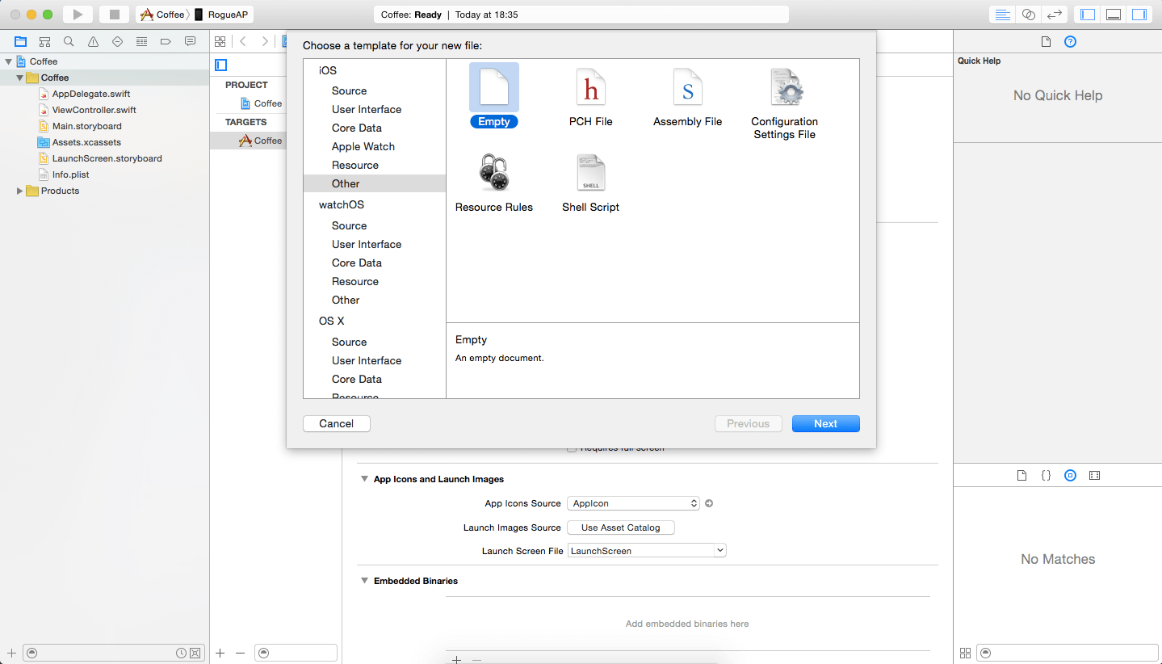Select the RogueAP run destination
Image resolution: width=1162 pixels, height=664 pixels.
pos(220,15)
